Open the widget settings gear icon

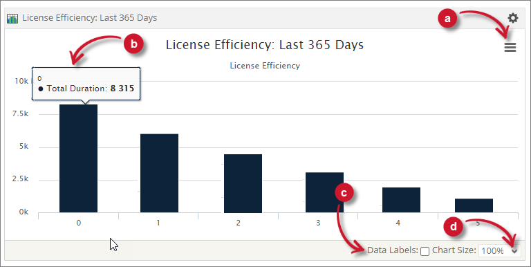(x=513, y=18)
